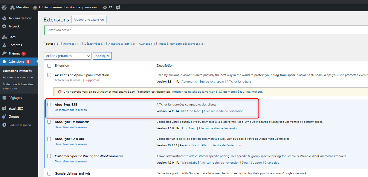Click Activer sur le réseau for Akismet
The height and width of the screenshot is (177, 368).
(68, 80)
